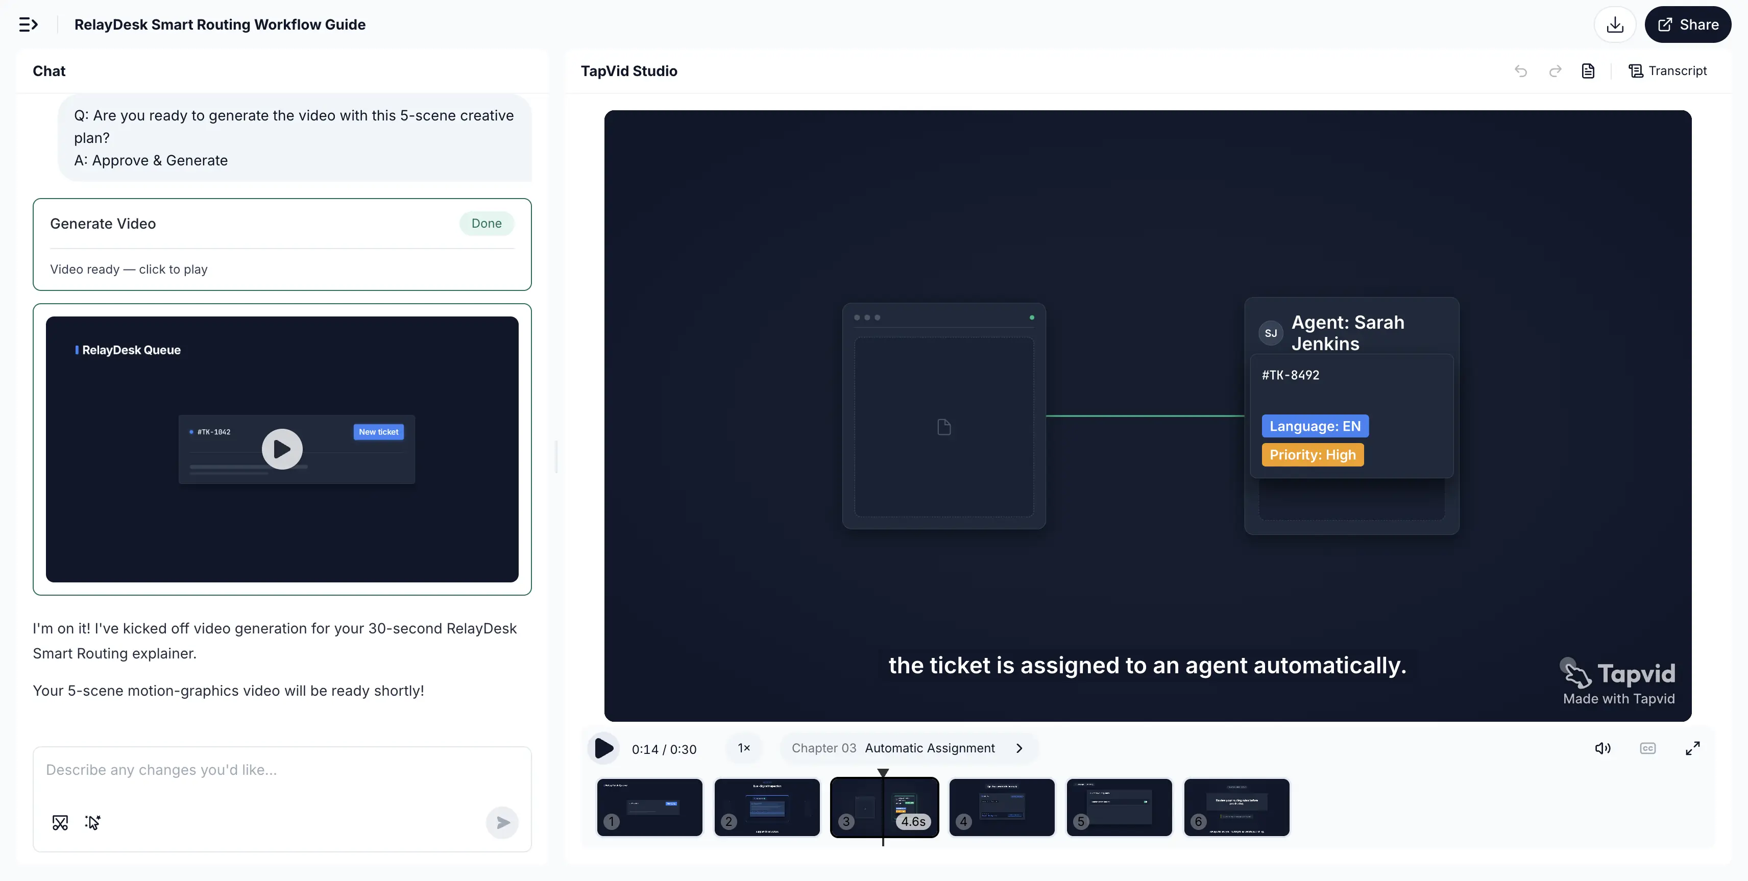Click the New ticket tag in preview
This screenshot has height=881, width=1748.
[379, 432]
